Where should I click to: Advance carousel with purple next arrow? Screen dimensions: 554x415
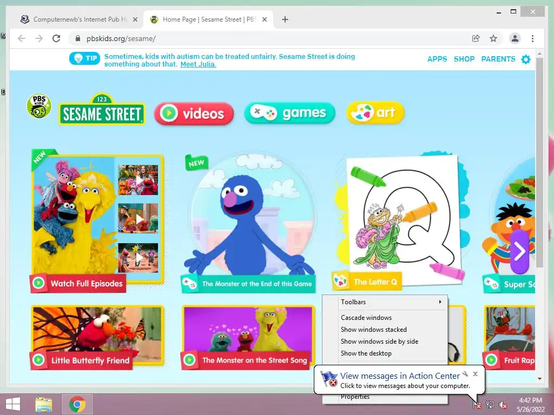click(x=519, y=251)
